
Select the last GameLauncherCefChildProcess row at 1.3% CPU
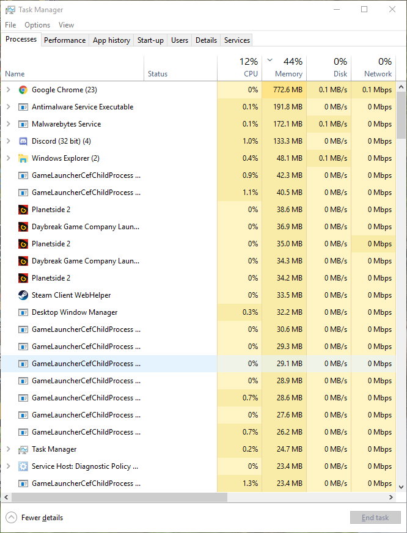(x=199, y=483)
